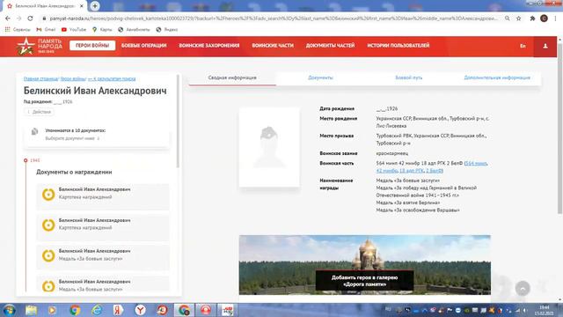Open the Gmail bookmark
563x317 pixels.
[46, 29]
